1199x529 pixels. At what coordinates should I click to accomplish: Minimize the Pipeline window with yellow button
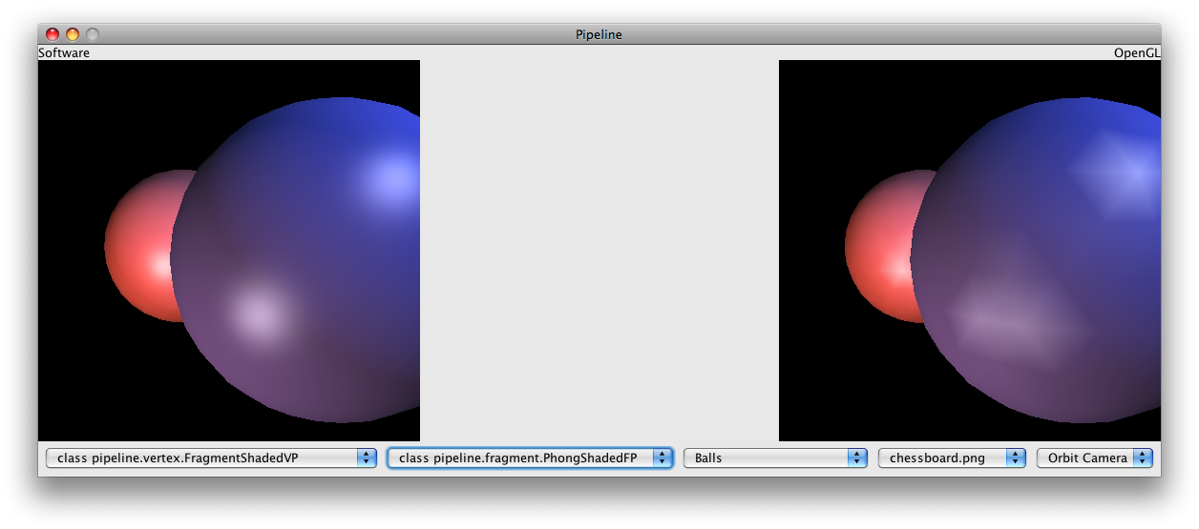73,34
